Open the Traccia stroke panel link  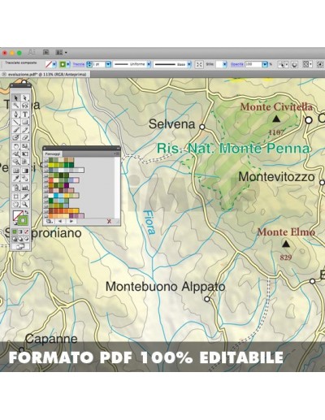[79, 64]
